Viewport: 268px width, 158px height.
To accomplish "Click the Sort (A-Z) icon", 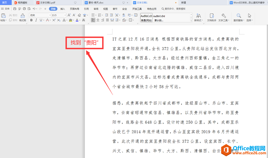I will (124, 15).
